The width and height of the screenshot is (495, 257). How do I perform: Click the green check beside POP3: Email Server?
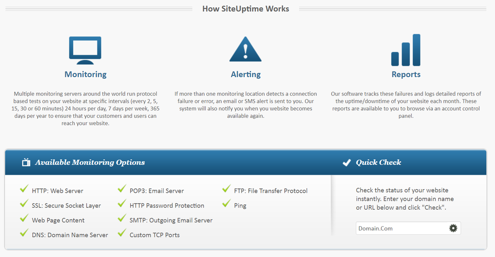122,189
